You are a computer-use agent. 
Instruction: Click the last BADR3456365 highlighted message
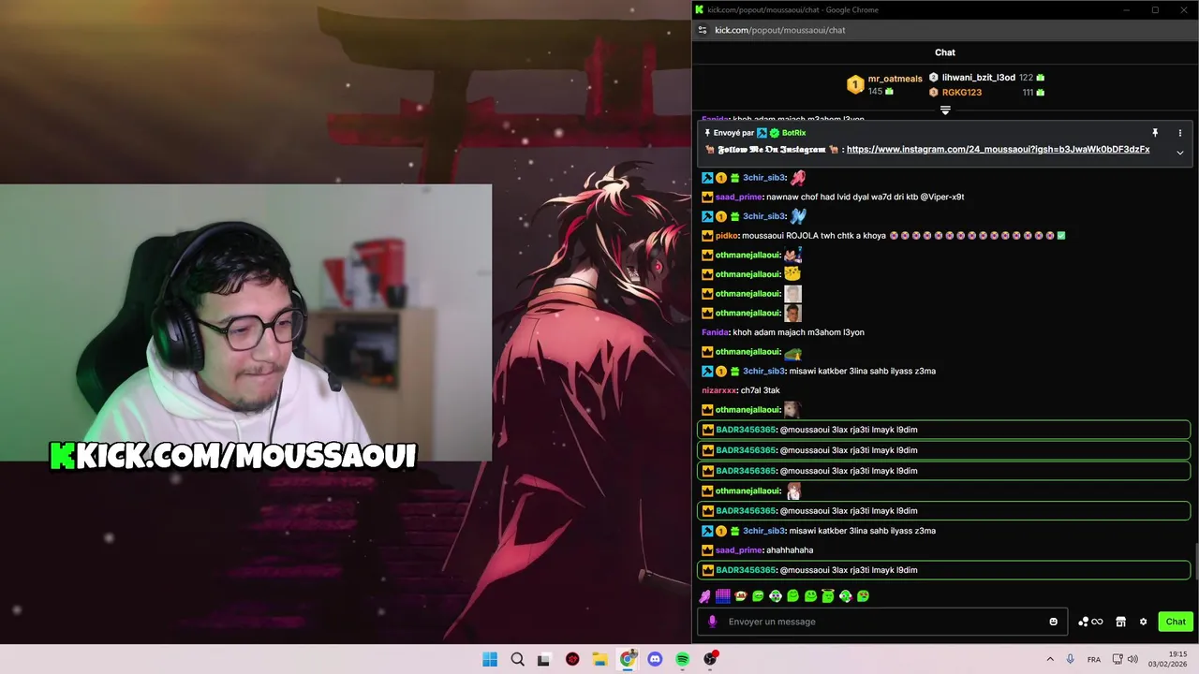pos(944,570)
